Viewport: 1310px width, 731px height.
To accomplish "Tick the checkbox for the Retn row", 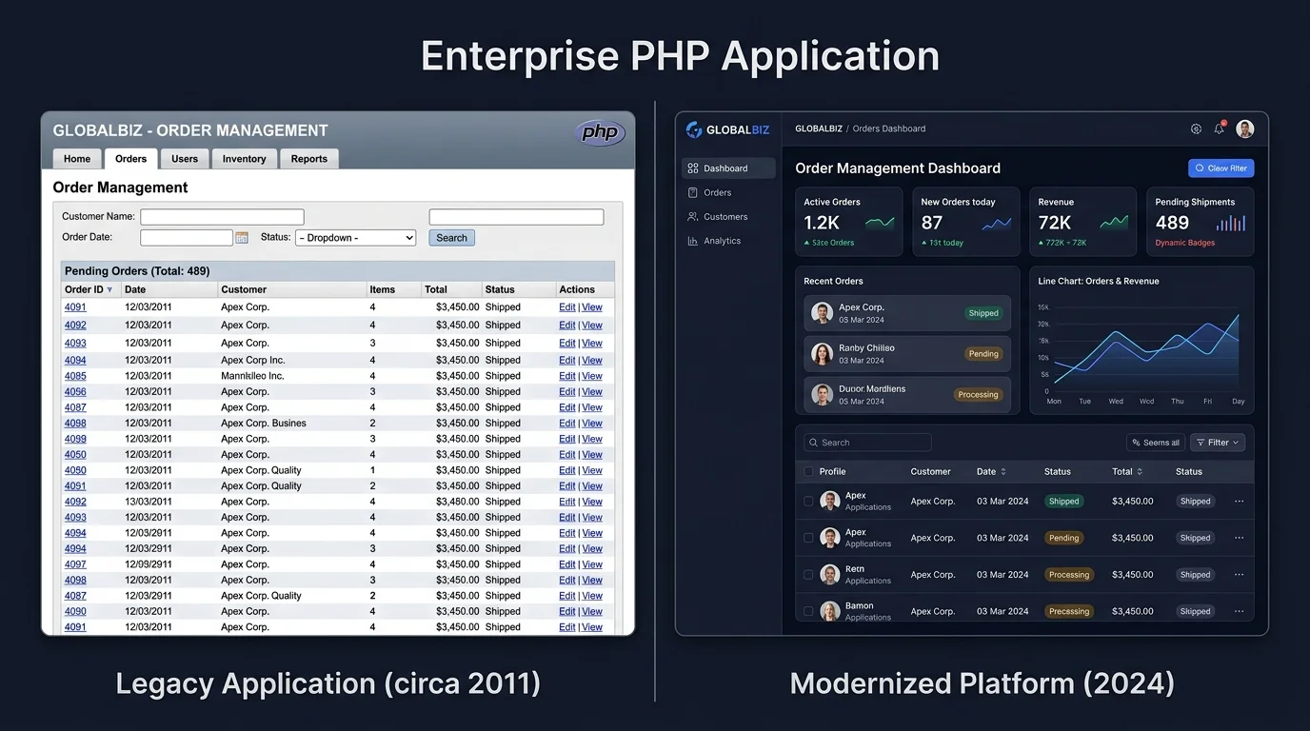I will click(808, 575).
